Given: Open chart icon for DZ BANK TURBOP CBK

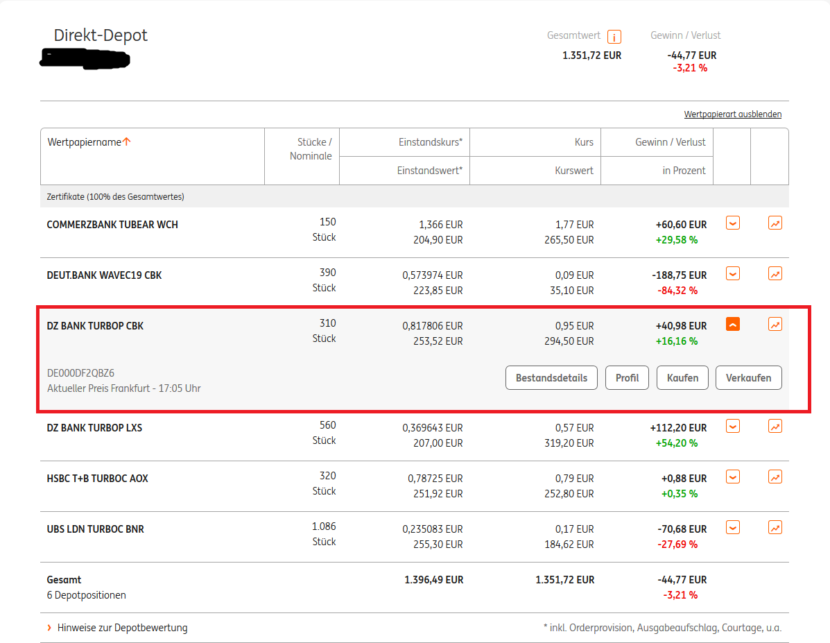Looking at the screenshot, I should click(x=775, y=324).
